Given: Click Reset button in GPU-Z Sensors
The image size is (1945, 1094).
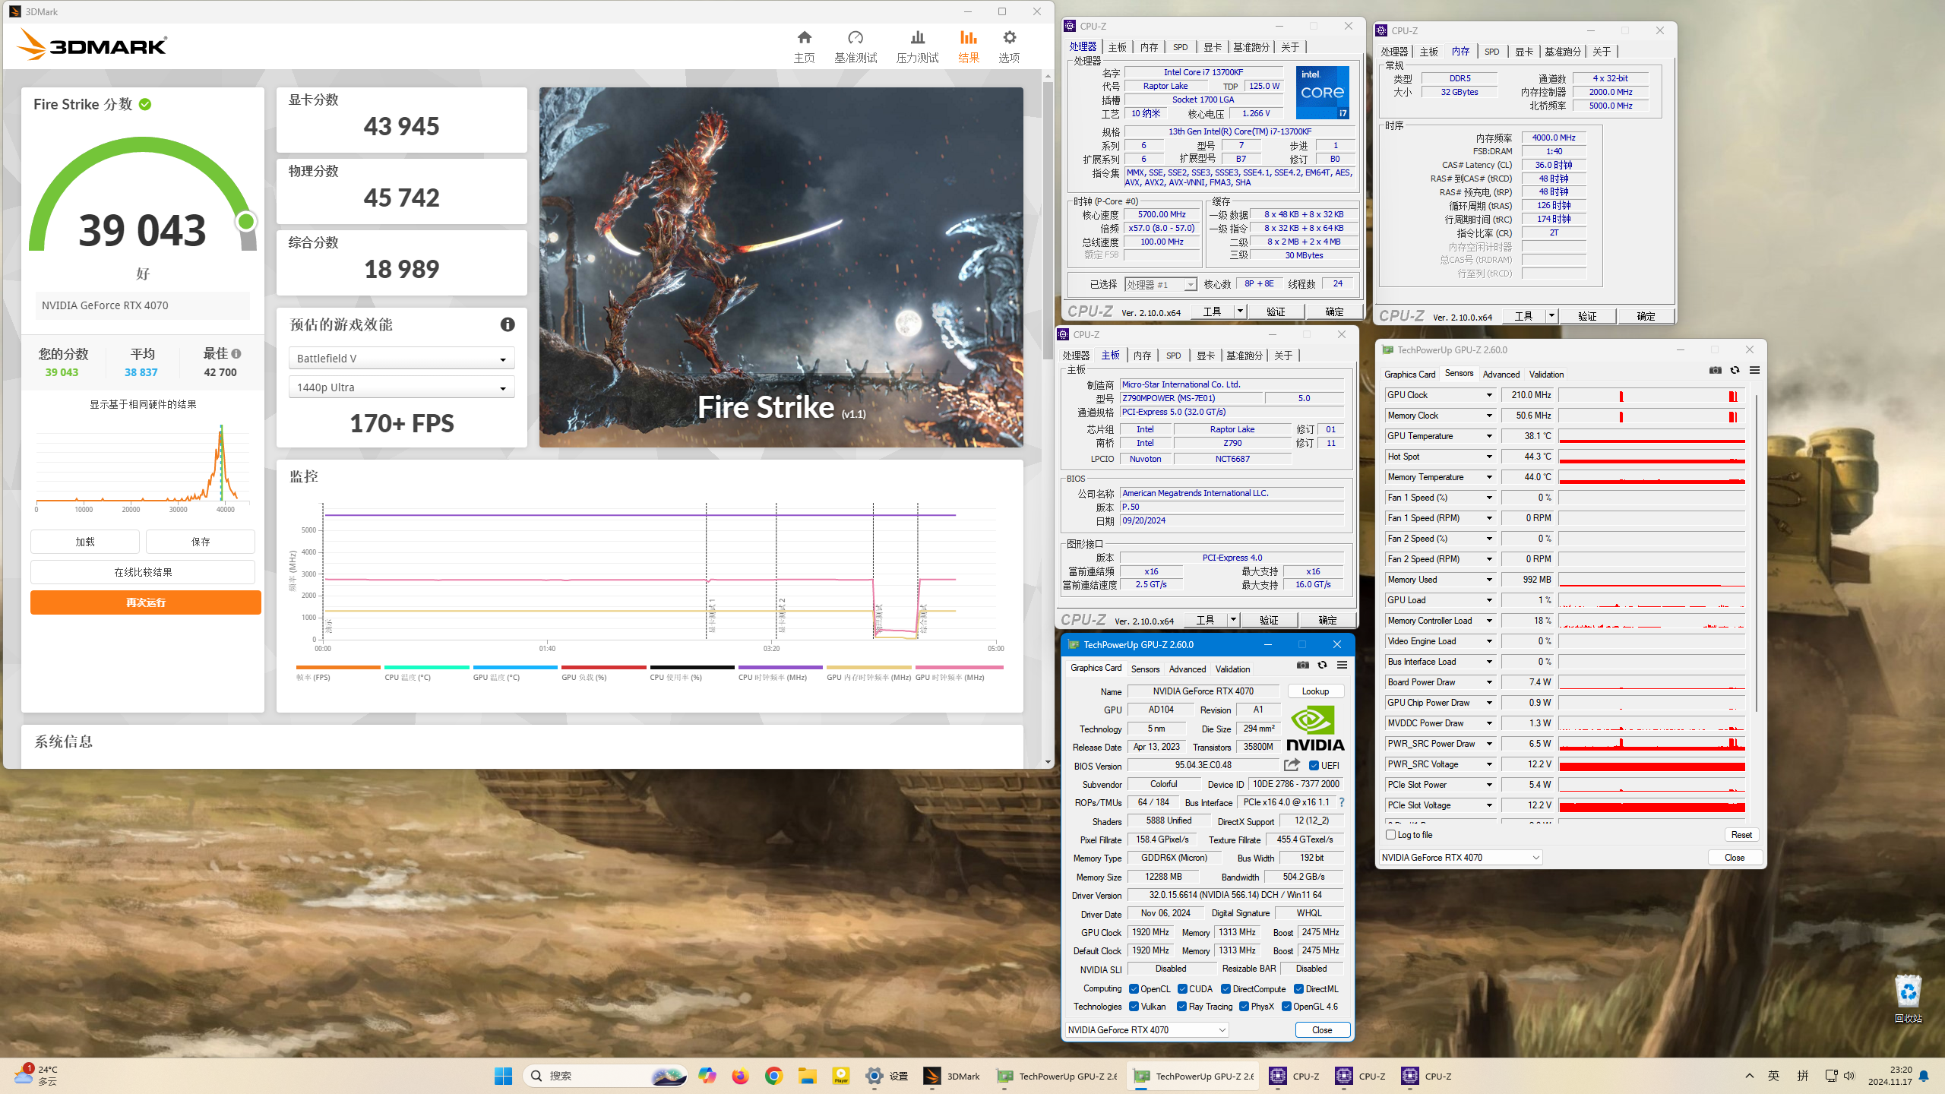Looking at the screenshot, I should [1741, 834].
